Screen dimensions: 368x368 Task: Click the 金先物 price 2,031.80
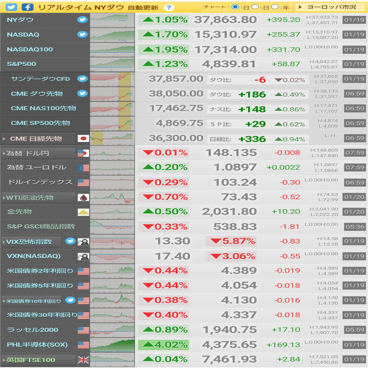tap(229, 211)
